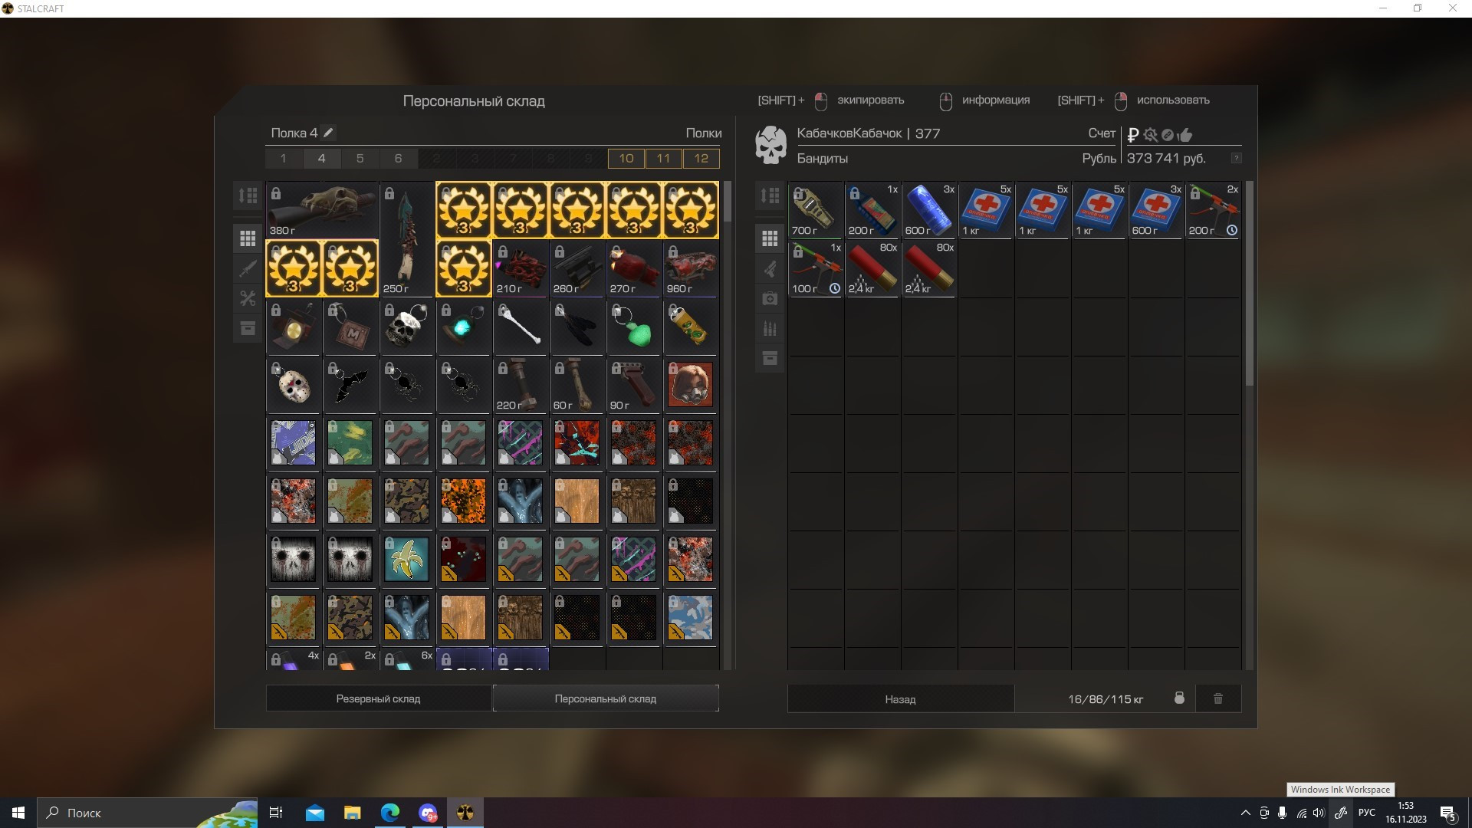Click the Назад button
The width and height of the screenshot is (1472, 828).
[x=901, y=698]
